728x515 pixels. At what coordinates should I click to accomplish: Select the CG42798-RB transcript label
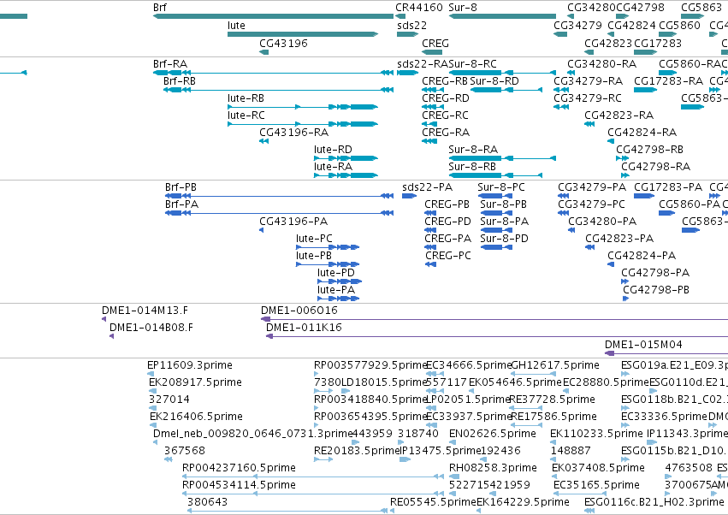tap(649, 150)
